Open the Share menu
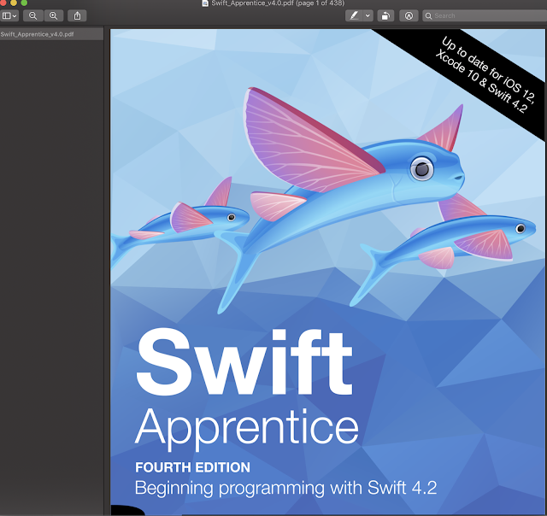The width and height of the screenshot is (547, 516). coord(77,15)
